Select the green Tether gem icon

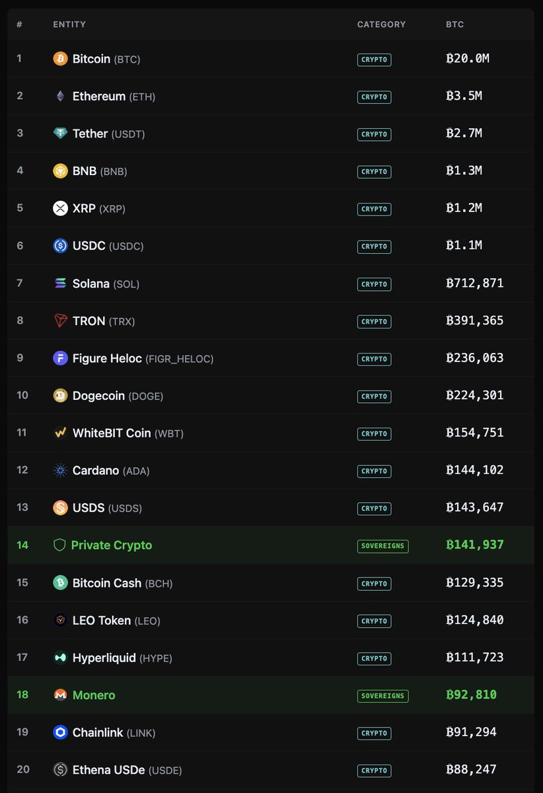click(x=60, y=133)
